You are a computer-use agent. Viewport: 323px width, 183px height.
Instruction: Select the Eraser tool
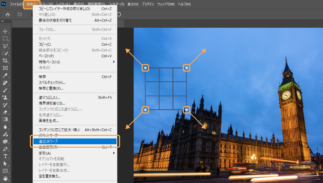[x=5, y=112]
